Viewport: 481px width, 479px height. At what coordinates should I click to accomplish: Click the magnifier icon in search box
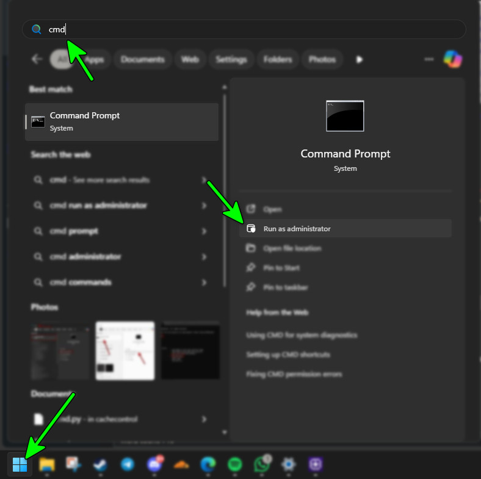click(x=37, y=29)
